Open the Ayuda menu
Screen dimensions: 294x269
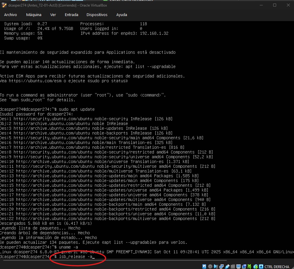tap(121, 15)
